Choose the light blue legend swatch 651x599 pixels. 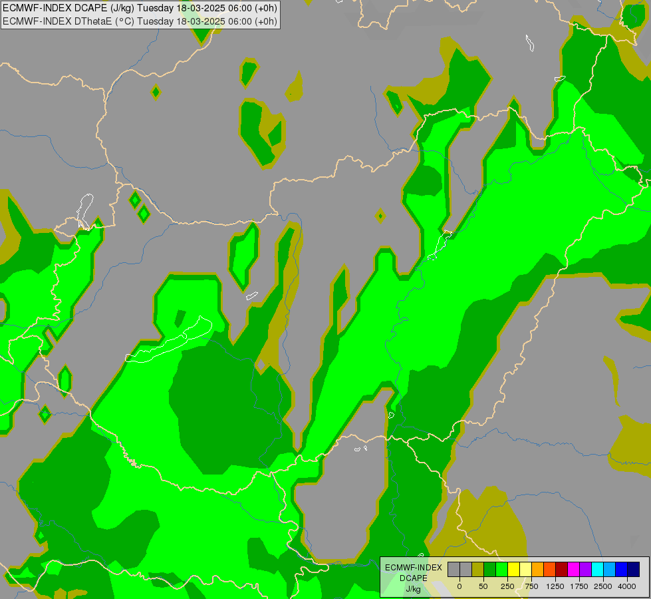point(609,570)
